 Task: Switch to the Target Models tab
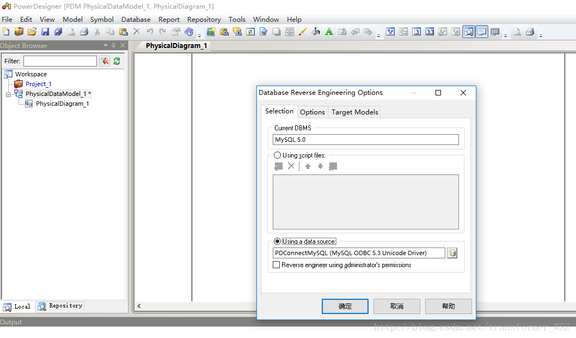[354, 112]
